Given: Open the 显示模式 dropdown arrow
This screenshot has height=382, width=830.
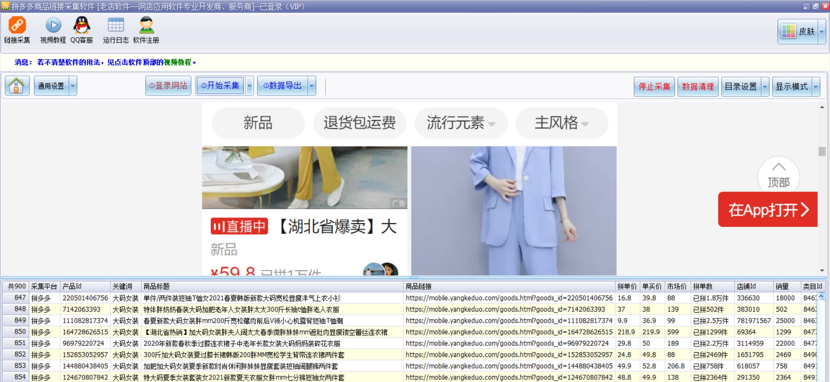Looking at the screenshot, I should 816,86.
